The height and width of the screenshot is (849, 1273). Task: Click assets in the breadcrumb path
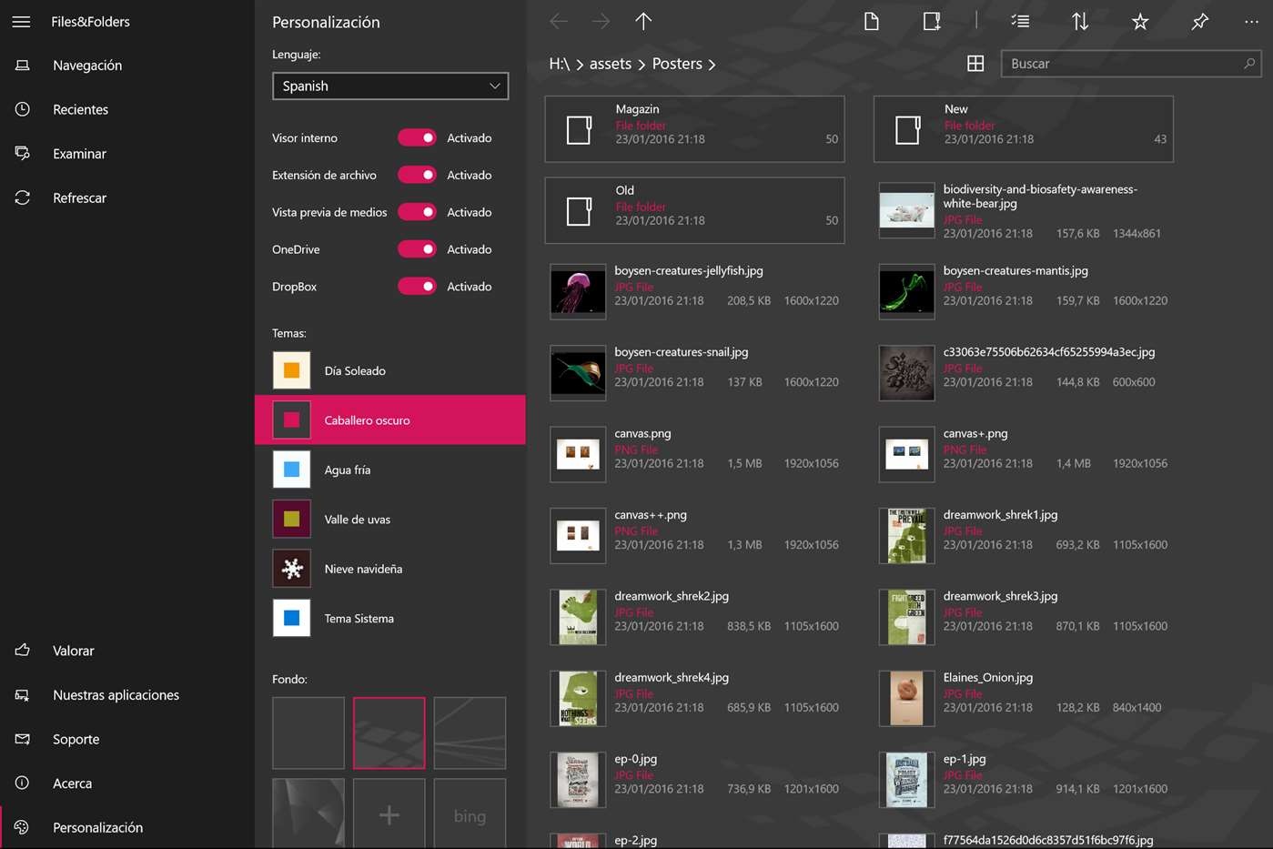point(611,64)
